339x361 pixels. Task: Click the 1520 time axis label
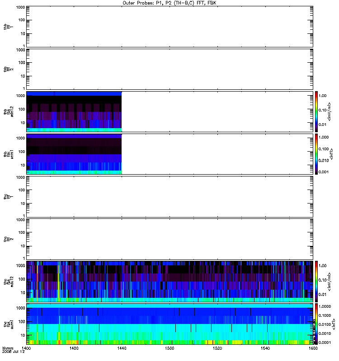(217, 348)
